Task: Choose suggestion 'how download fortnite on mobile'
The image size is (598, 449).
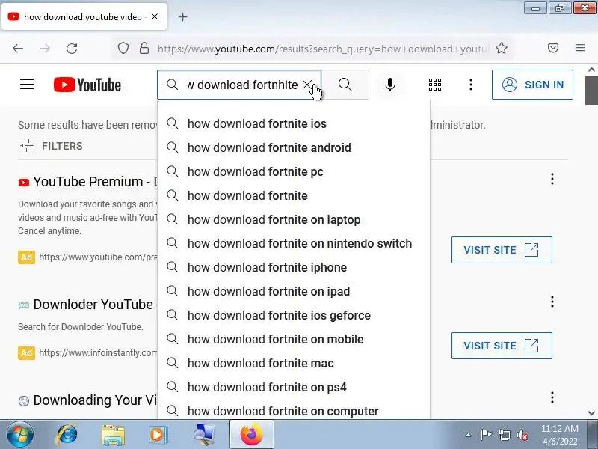Action: (x=294, y=340)
